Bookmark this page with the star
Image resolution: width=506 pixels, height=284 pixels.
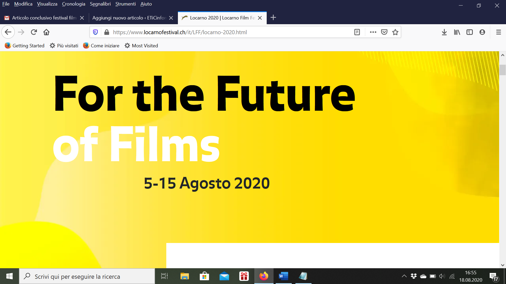pos(395,32)
